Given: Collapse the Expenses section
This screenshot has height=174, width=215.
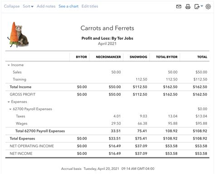Looking at the screenshot, I should (9, 102).
